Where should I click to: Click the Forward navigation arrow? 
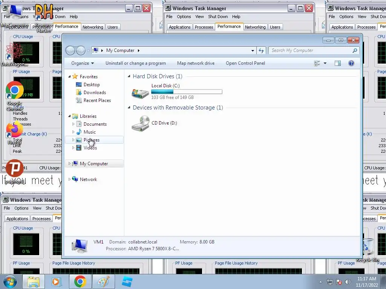[81, 51]
